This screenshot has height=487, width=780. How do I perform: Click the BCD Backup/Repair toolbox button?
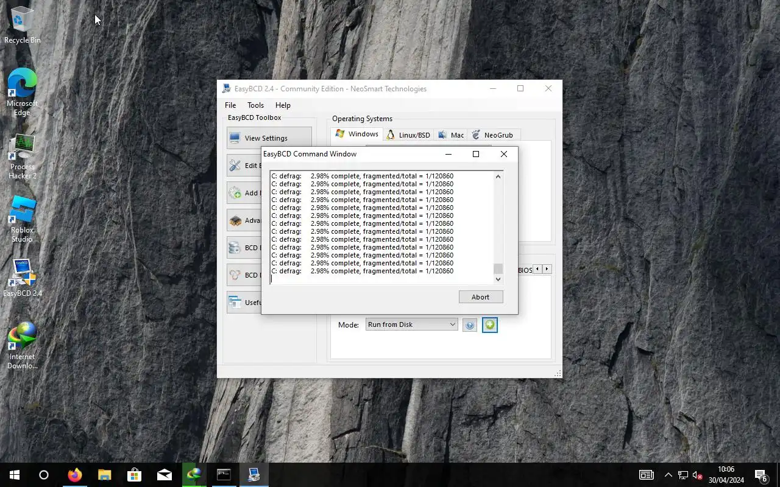click(244, 248)
